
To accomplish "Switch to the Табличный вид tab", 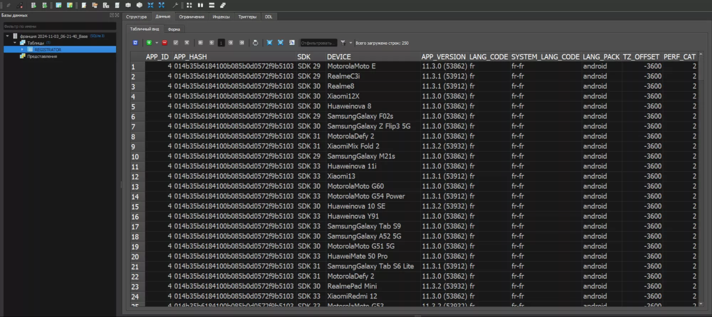I will (x=145, y=29).
